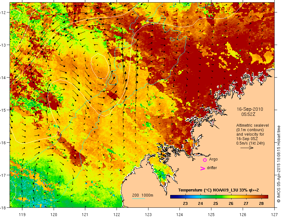Viewport: 281px width, 217px height.
Task: Click the 28 tick on temperature scale
Action: pyautogui.click(x=261, y=203)
